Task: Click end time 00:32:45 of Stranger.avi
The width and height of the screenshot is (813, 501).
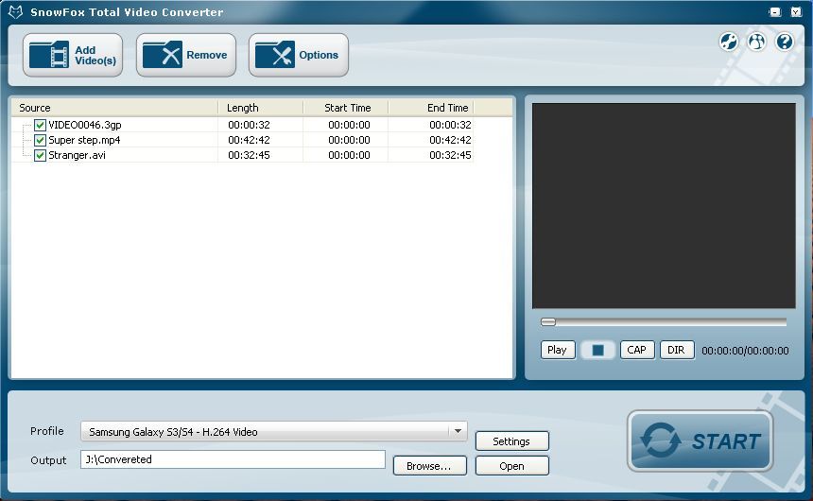Action: pyautogui.click(x=450, y=155)
